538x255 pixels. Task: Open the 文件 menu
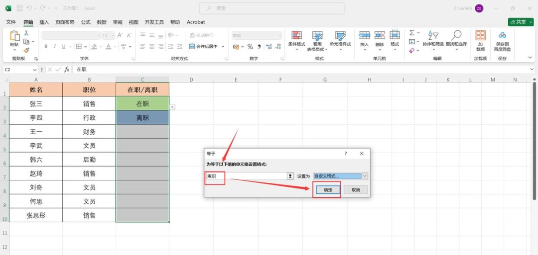click(11, 22)
